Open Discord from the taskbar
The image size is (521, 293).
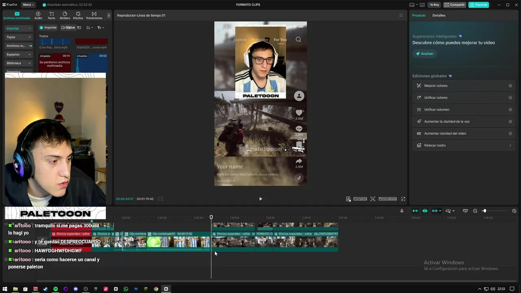point(76,289)
